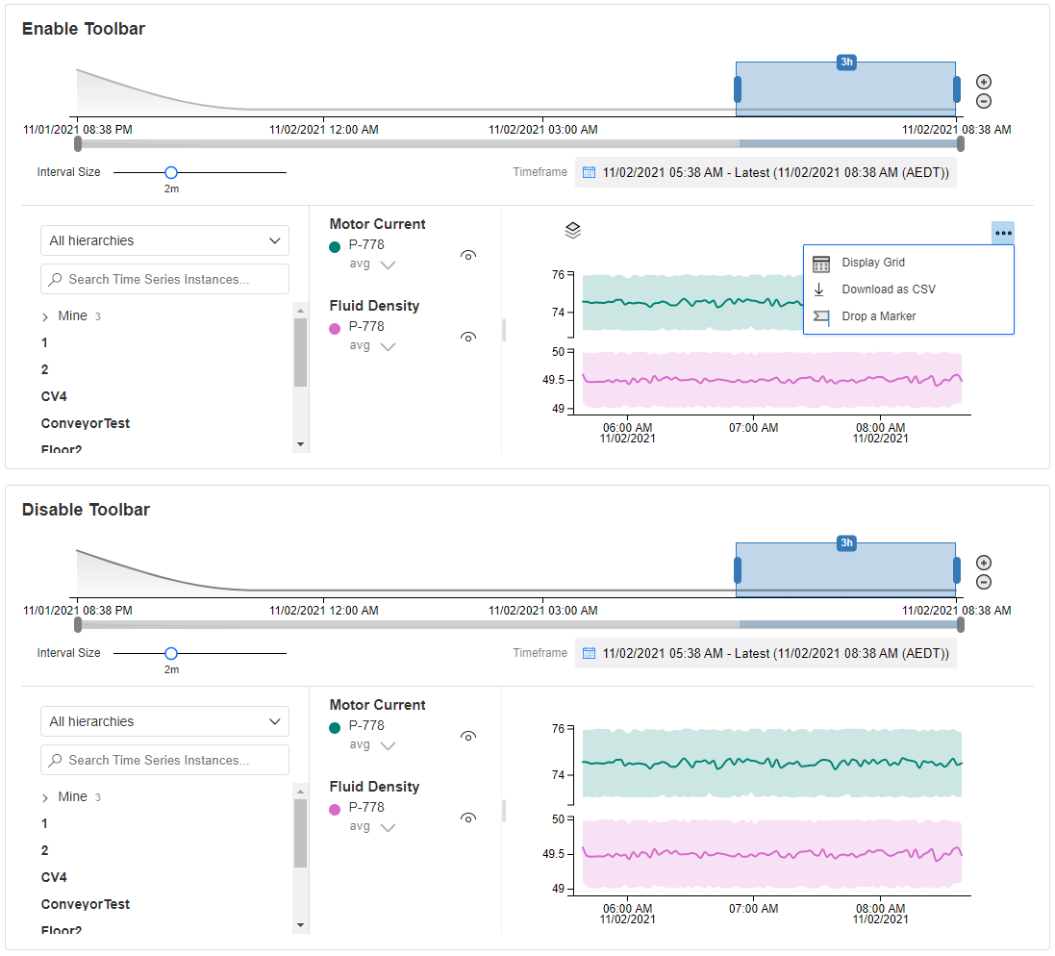Click the search magnifier in Enable Toolbar panel
Image resolution: width=1055 pixels, height=956 pixels.
click(x=56, y=279)
